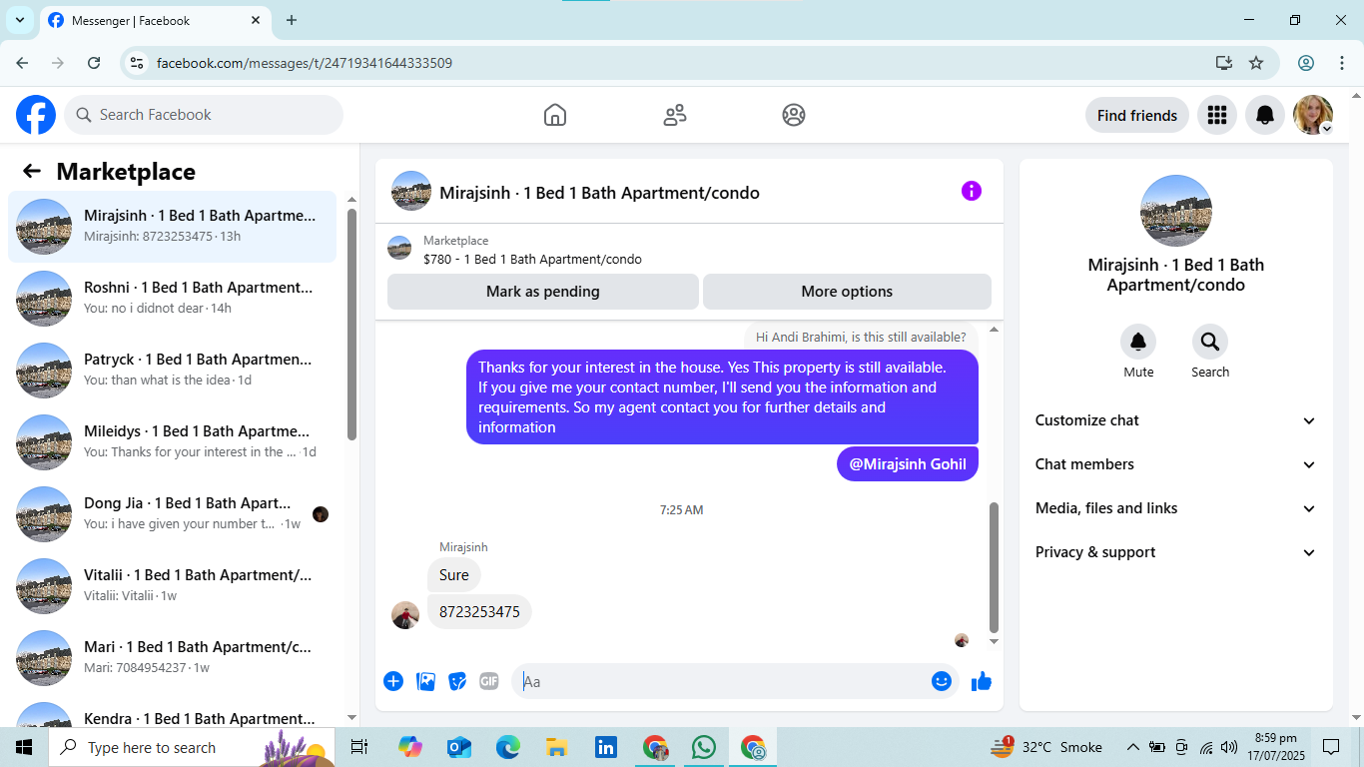Image resolution: width=1364 pixels, height=767 pixels.
Task: Open the Mari conversation
Action: point(173,658)
